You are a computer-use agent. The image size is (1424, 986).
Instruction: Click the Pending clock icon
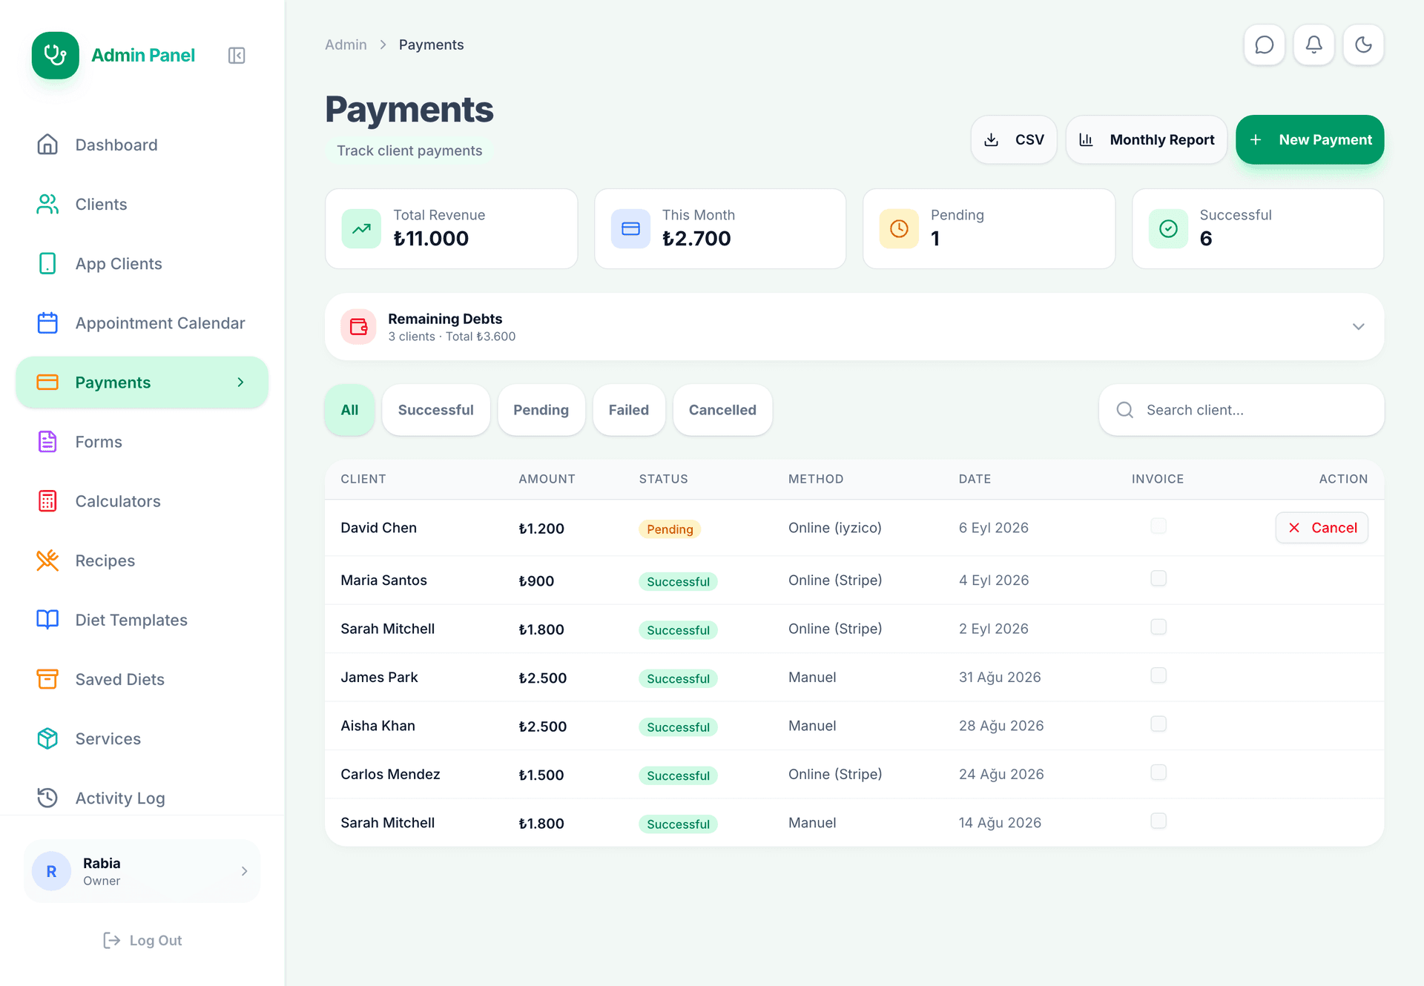899,228
